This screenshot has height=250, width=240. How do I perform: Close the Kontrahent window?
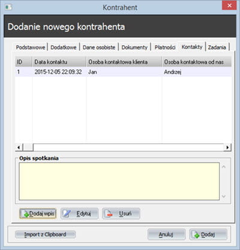[229, 5]
